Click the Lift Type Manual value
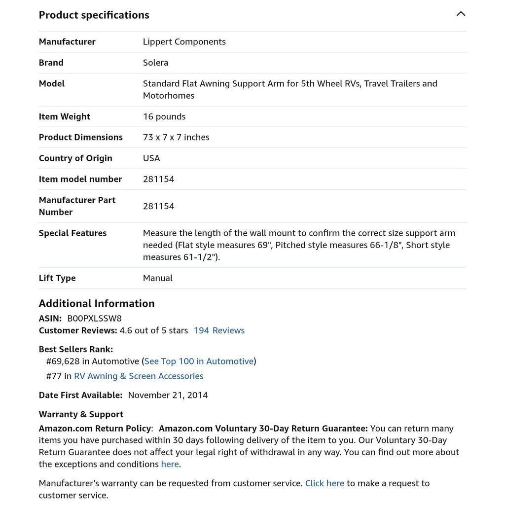This screenshot has width=505, height=505. pos(158,278)
